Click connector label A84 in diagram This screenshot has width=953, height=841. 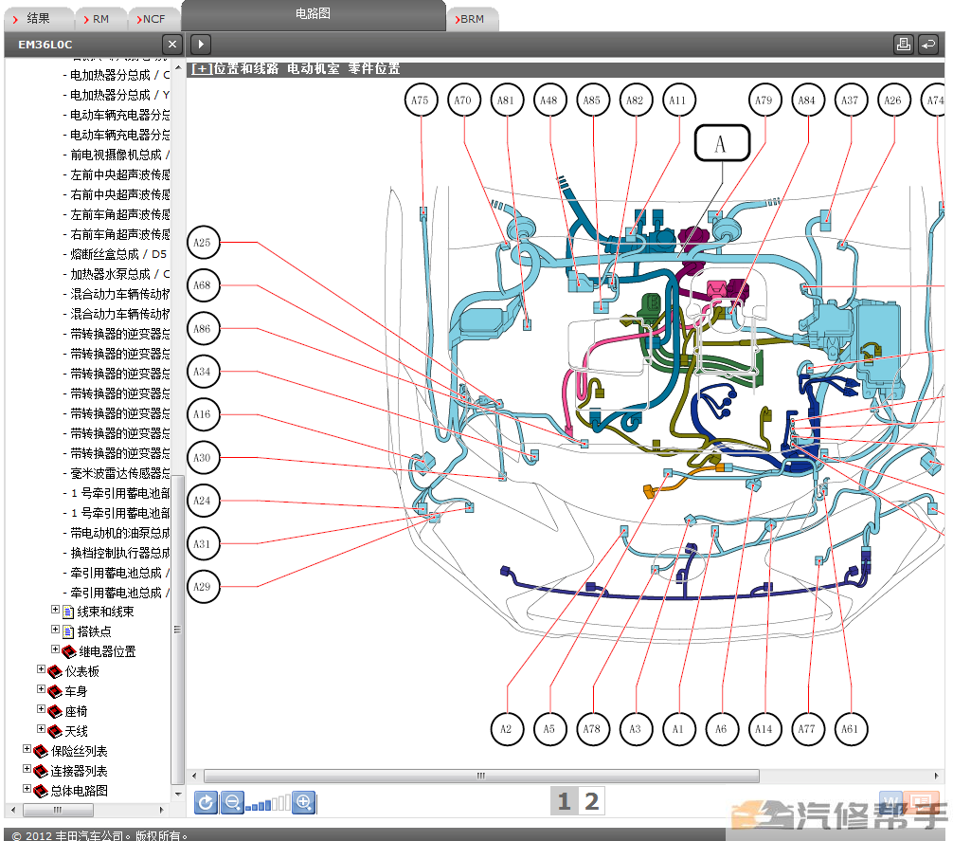coord(808,101)
